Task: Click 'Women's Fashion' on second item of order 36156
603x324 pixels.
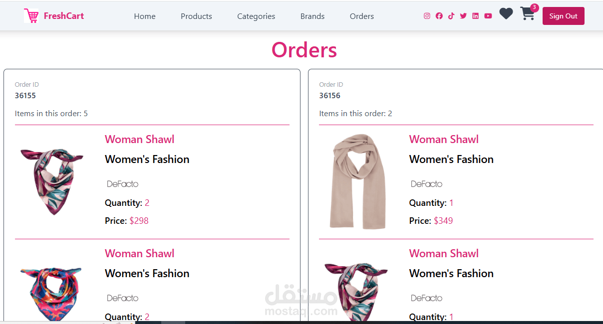Action: [x=452, y=274]
